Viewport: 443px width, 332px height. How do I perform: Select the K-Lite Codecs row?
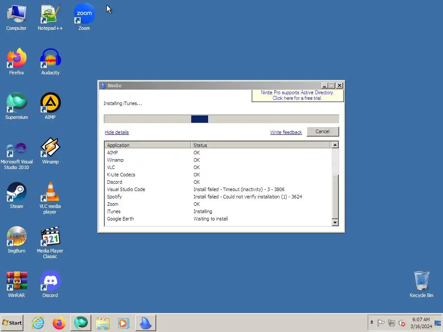click(218, 175)
